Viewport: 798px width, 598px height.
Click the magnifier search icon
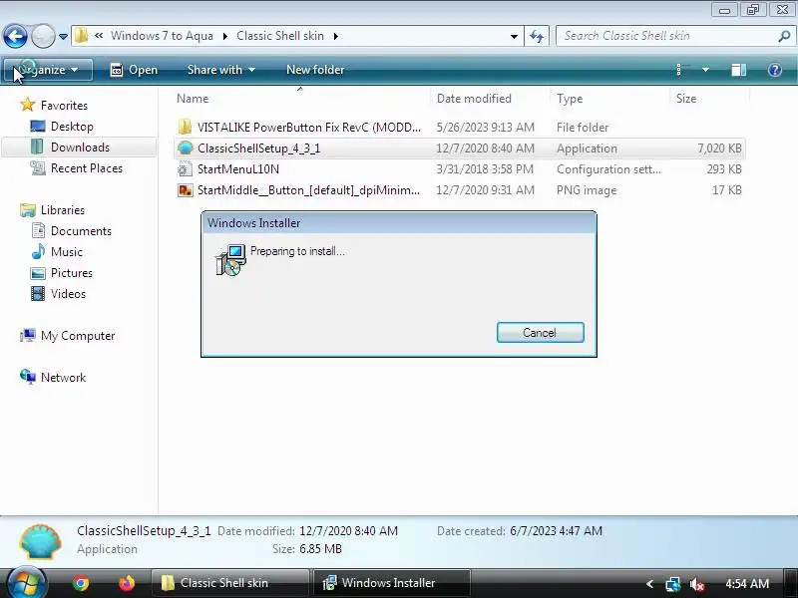pos(784,36)
